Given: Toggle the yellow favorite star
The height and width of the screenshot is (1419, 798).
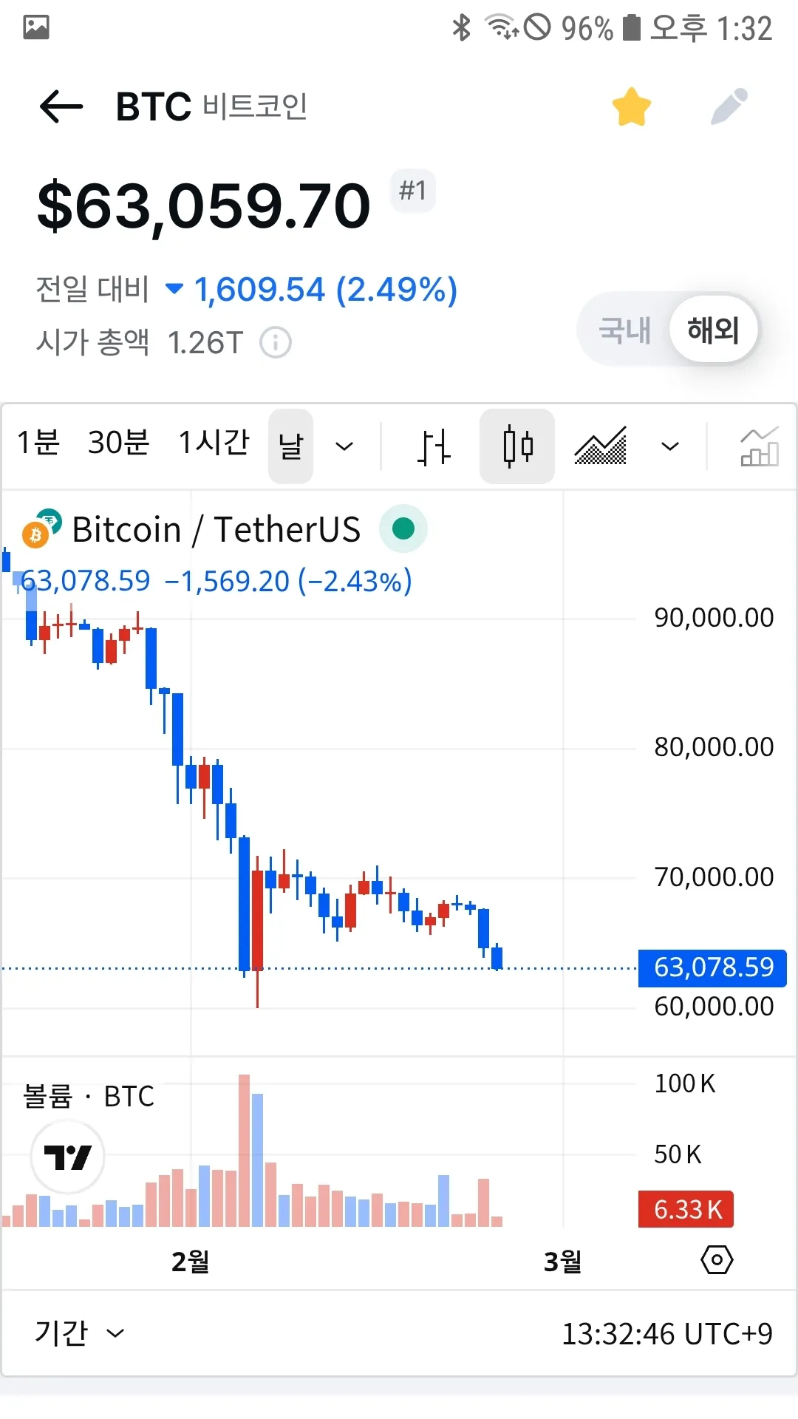Looking at the screenshot, I should tap(632, 107).
